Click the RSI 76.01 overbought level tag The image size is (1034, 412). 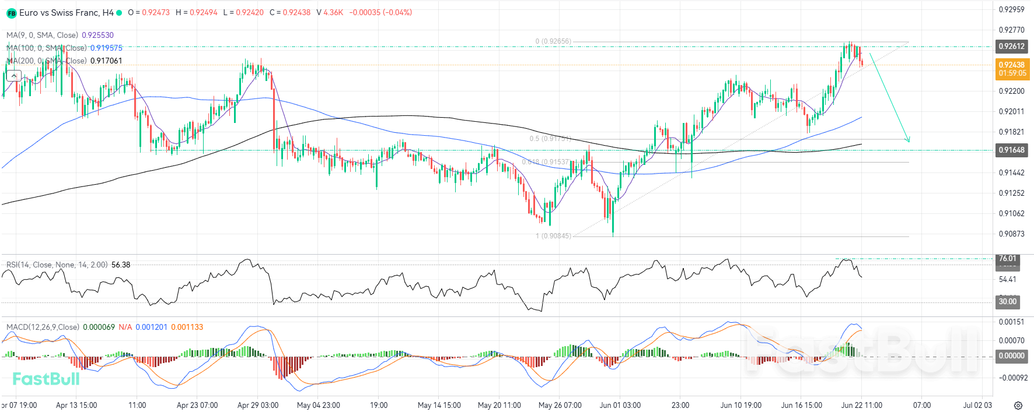pos(1008,259)
